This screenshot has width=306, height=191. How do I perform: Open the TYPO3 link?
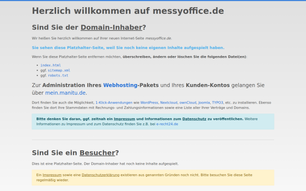click(x=217, y=103)
